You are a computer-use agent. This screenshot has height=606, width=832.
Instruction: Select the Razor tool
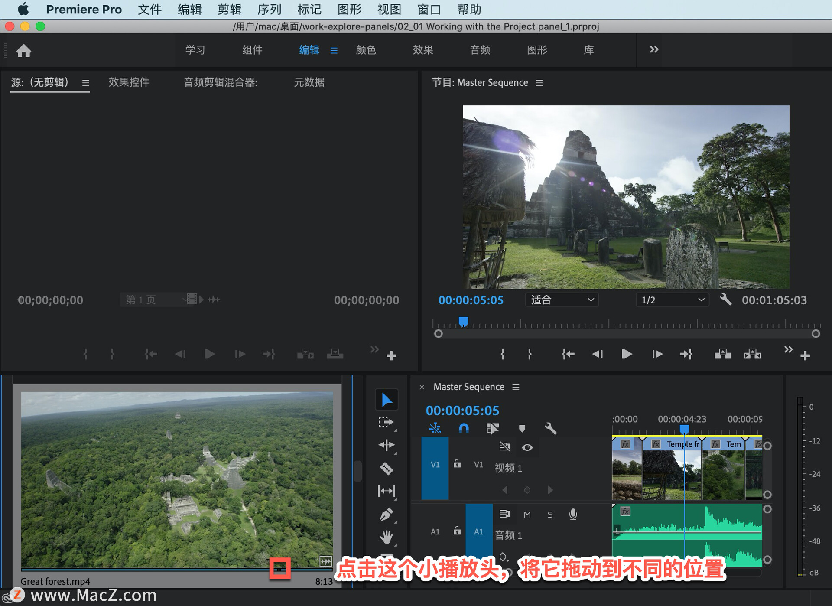point(386,468)
